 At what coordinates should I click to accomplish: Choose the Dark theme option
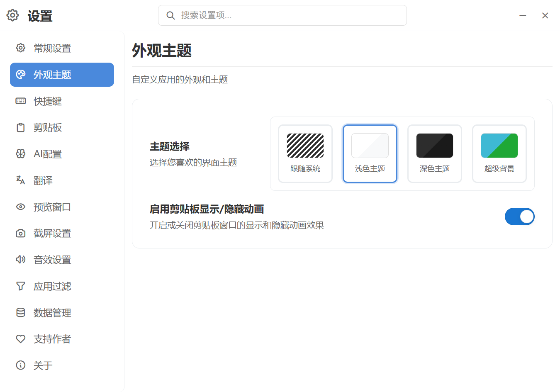pyautogui.click(x=434, y=153)
